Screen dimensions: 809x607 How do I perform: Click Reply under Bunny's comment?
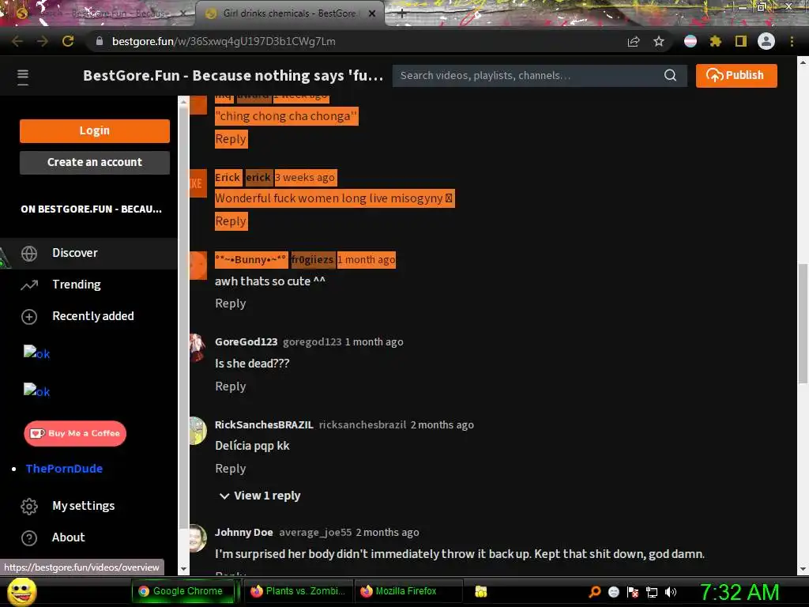230,303
